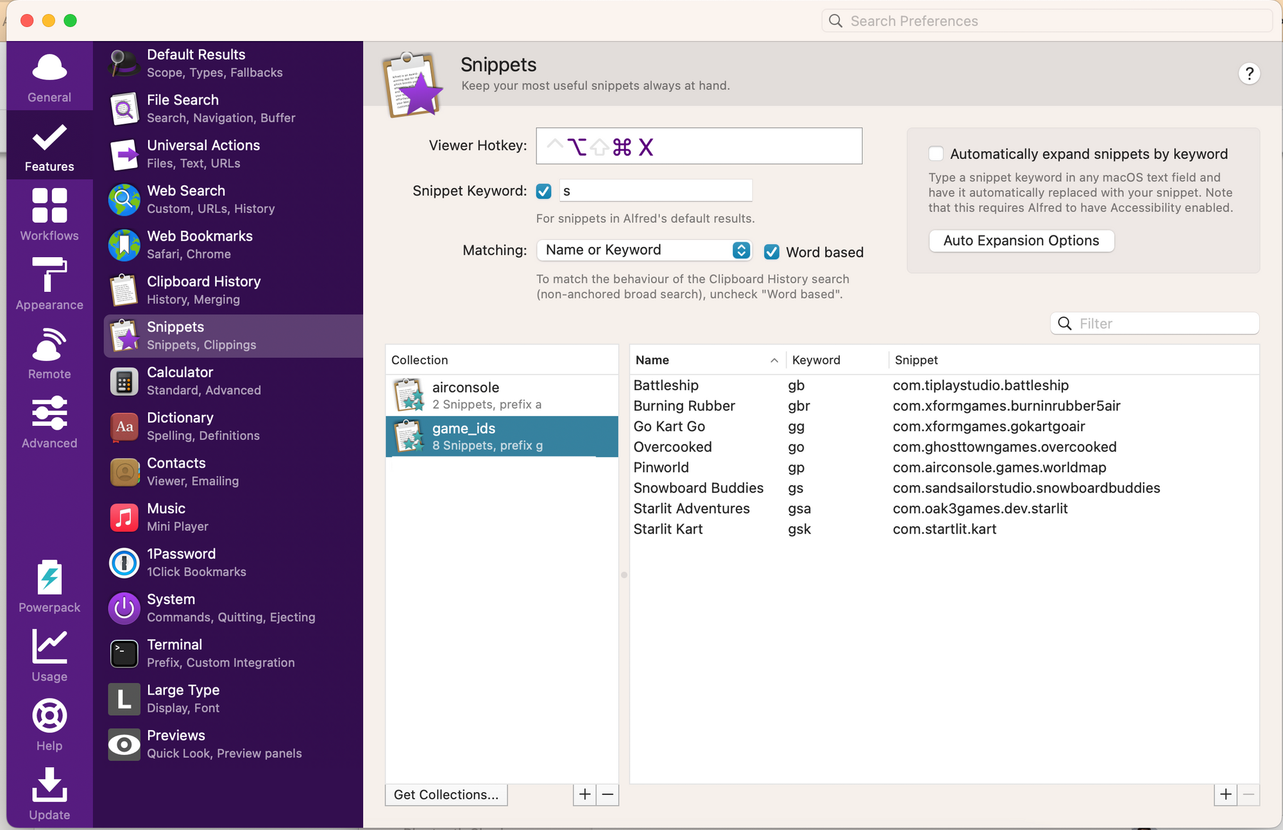This screenshot has height=830, width=1283.
Task: Open Advanced sliders section
Action: (x=49, y=423)
